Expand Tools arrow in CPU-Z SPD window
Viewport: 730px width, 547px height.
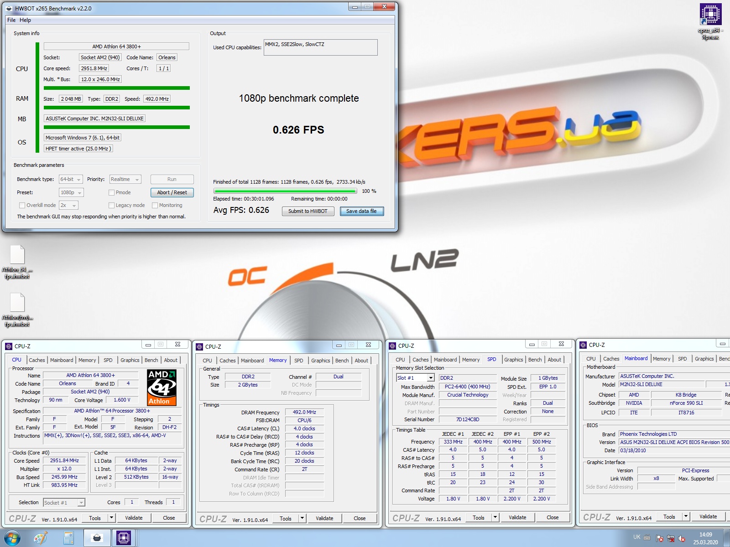point(495,517)
